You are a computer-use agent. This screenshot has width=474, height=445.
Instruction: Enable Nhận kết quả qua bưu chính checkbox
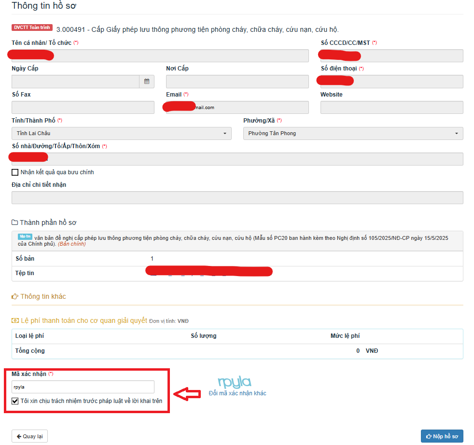point(15,172)
